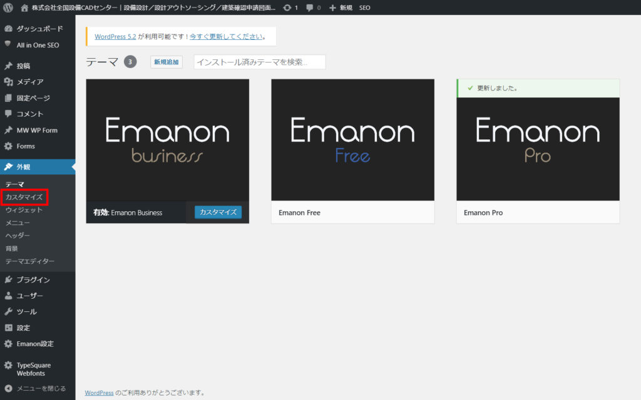The height and width of the screenshot is (400, 641).
Task: Open the comments bubble icon in admin bar
Action: (x=309, y=7)
